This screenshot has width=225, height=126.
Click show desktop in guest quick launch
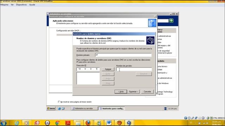coord(63,108)
